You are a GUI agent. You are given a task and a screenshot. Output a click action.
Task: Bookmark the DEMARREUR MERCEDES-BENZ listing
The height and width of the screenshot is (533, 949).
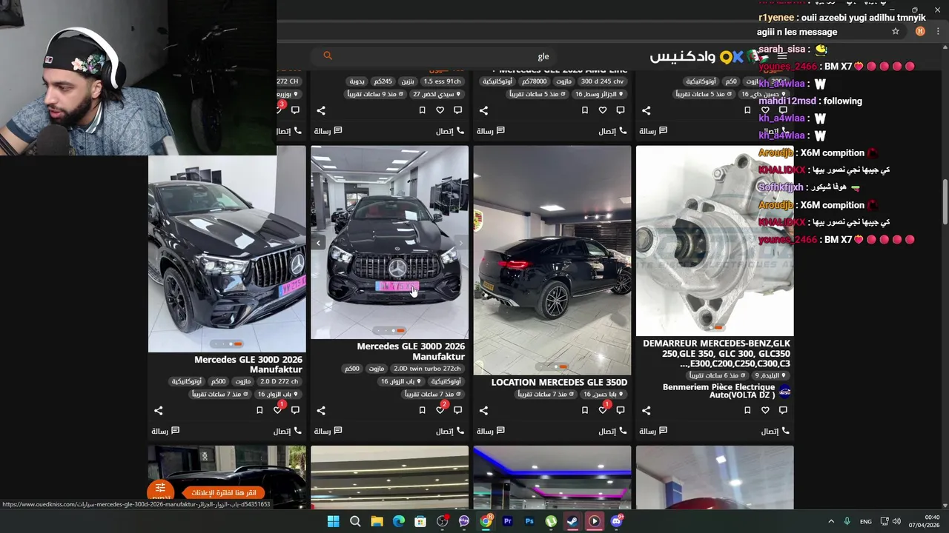(747, 410)
